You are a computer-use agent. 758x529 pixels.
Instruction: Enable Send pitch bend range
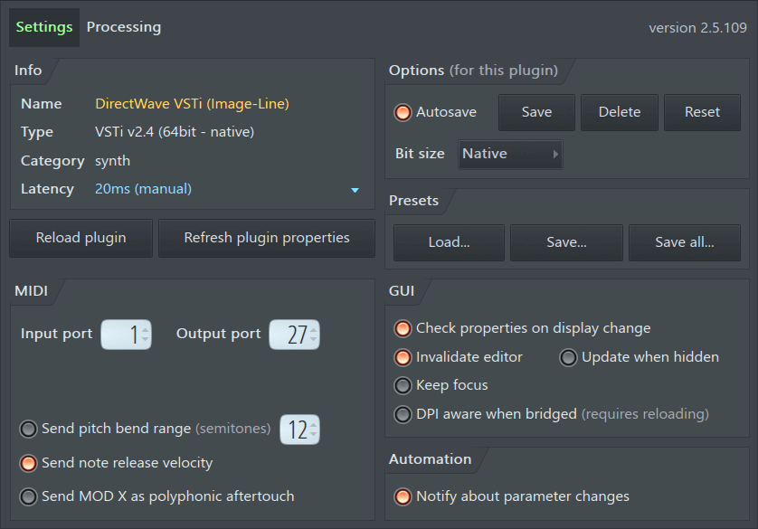pos(29,429)
